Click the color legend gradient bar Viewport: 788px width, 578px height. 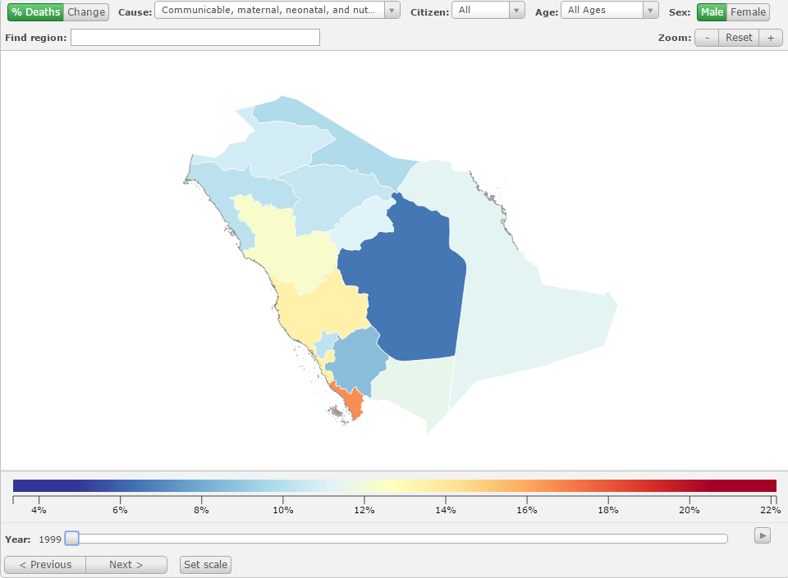(395, 485)
